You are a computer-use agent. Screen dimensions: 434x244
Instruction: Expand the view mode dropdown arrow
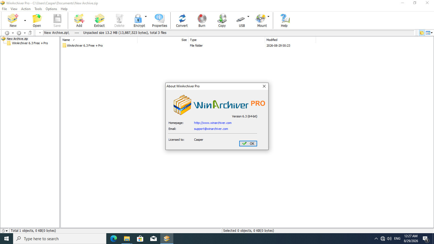432,33
